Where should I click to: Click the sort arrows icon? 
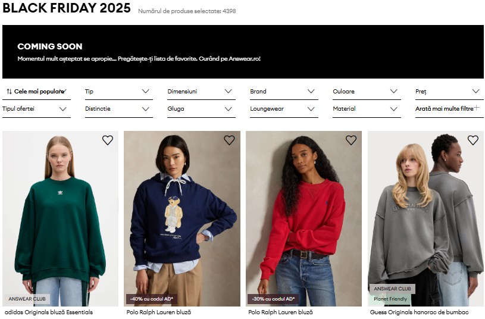9,92
